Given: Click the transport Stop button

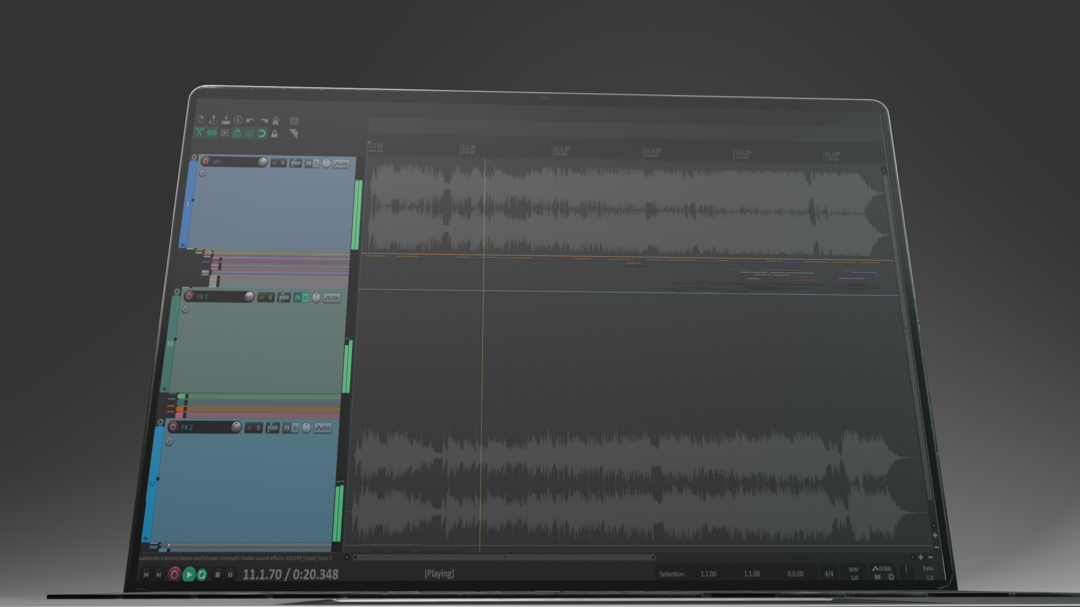Looking at the screenshot, I should (x=218, y=574).
